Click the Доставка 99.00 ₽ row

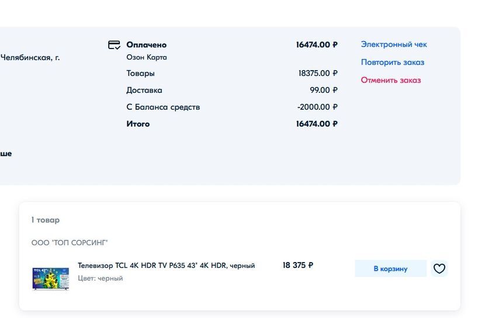click(x=232, y=90)
